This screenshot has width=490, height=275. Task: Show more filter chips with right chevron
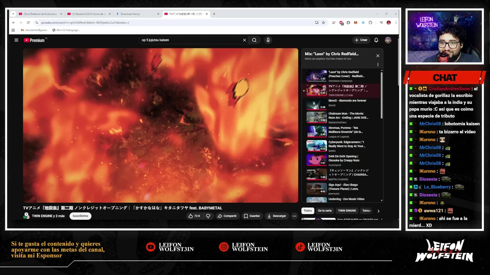click(x=378, y=211)
